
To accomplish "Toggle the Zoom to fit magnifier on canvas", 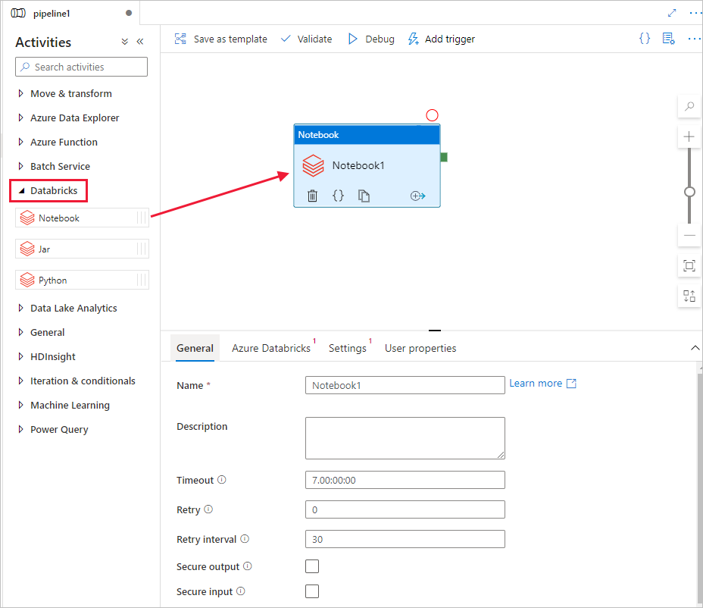I will [x=689, y=106].
